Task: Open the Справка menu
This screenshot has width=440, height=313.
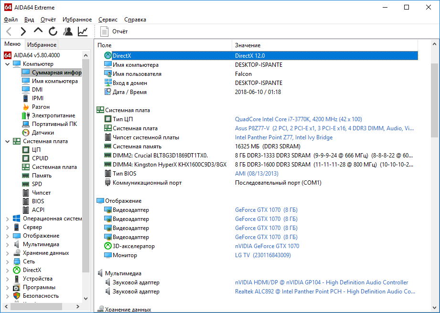Action: [x=135, y=20]
